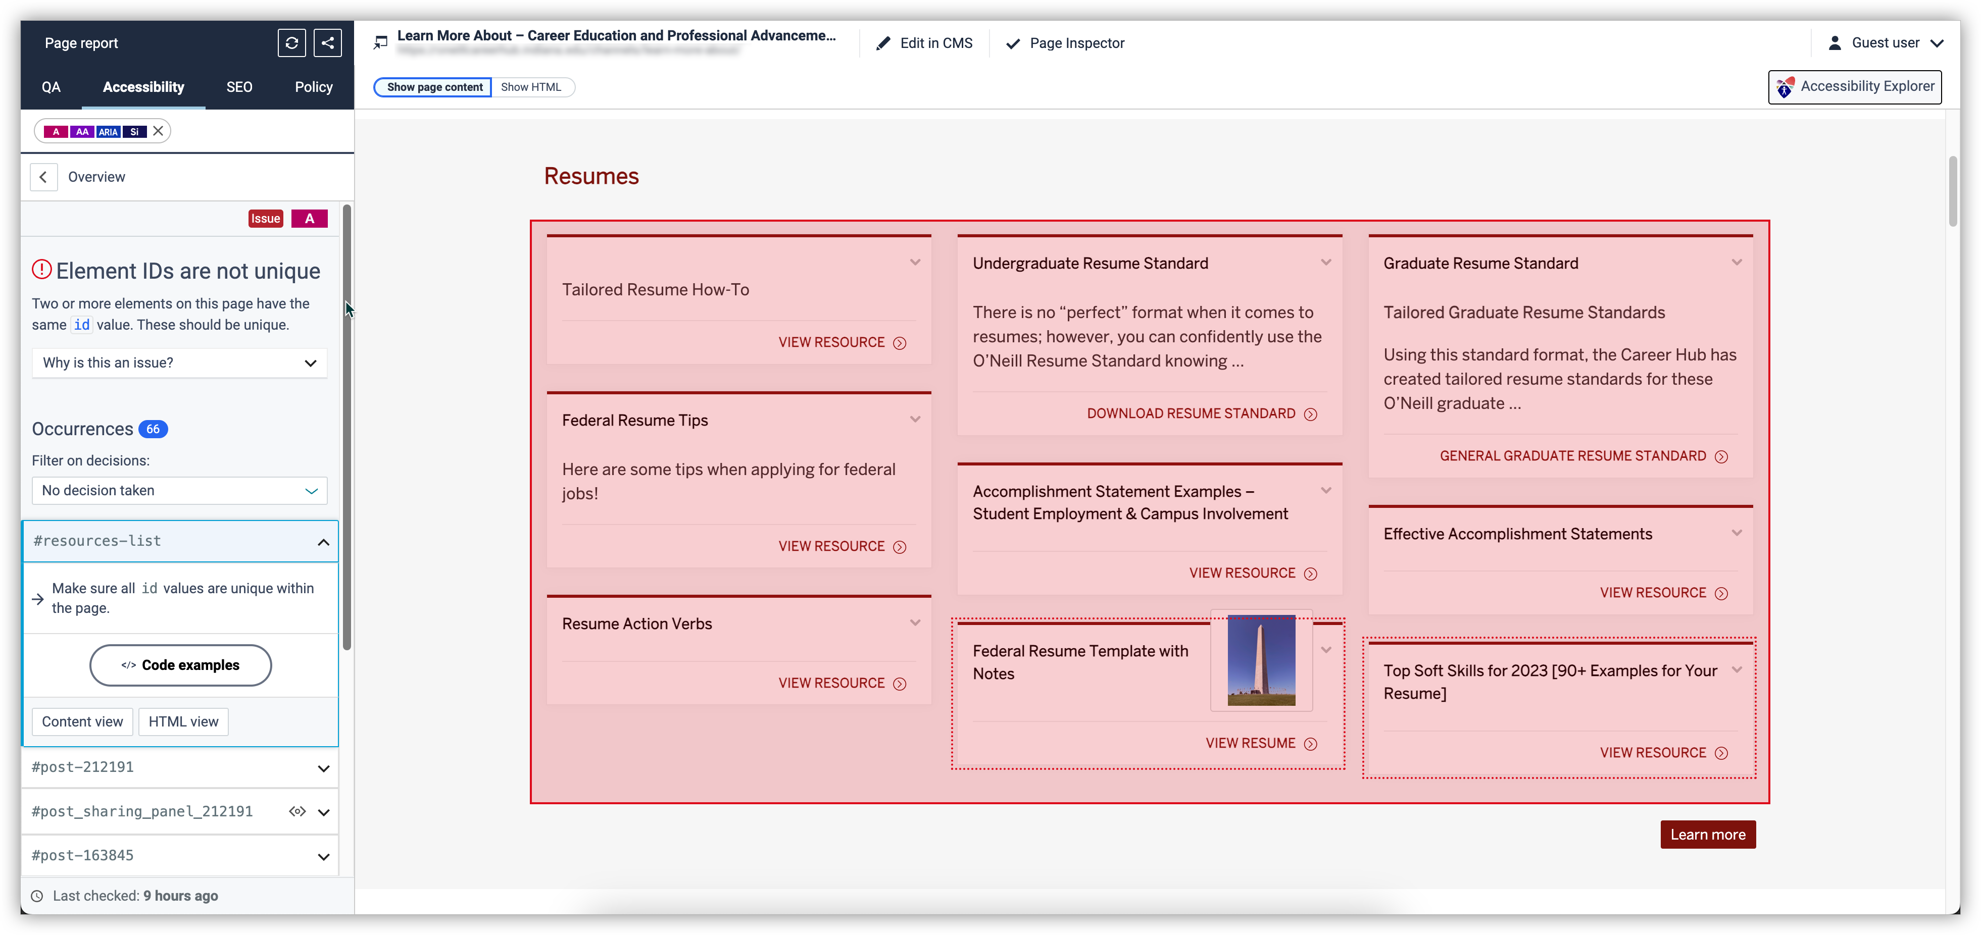The image size is (1981, 935).
Task: Remove the active conformance filter
Action: point(157,131)
